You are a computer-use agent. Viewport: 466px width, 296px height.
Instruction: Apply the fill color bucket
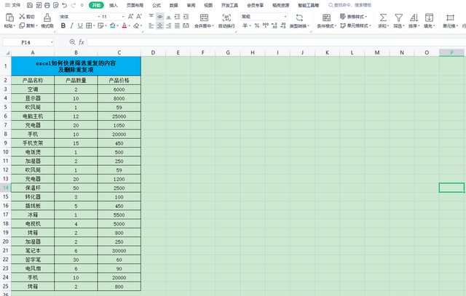click(112, 26)
